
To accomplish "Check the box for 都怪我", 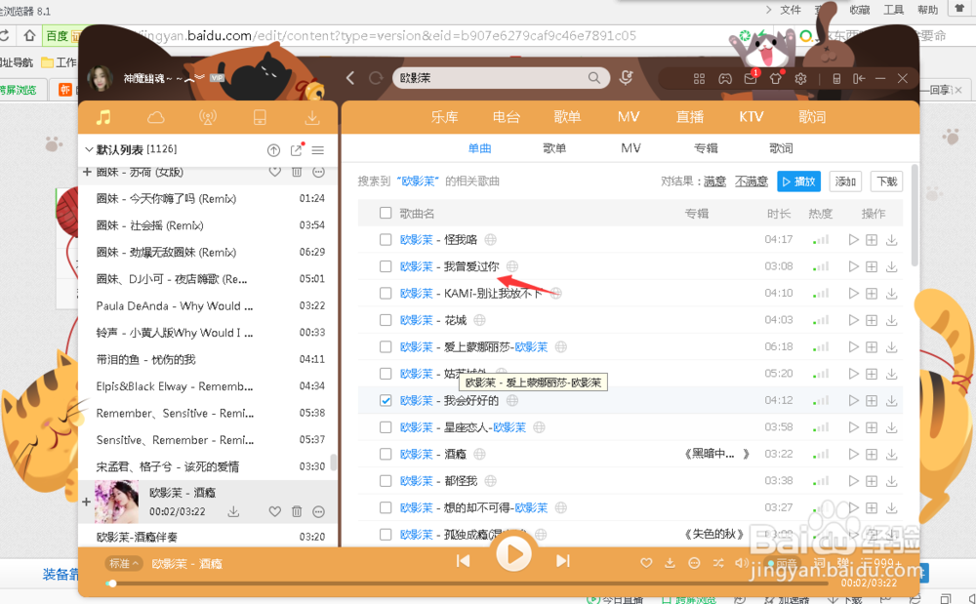I will click(386, 481).
